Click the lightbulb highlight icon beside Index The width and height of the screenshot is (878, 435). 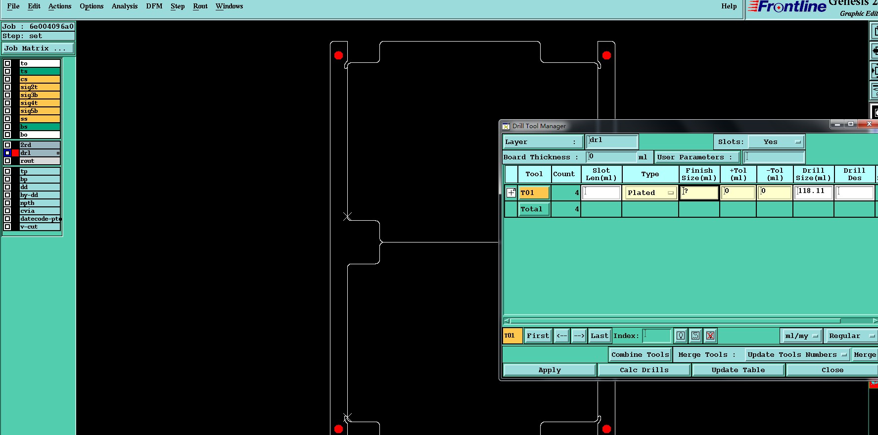pos(681,336)
